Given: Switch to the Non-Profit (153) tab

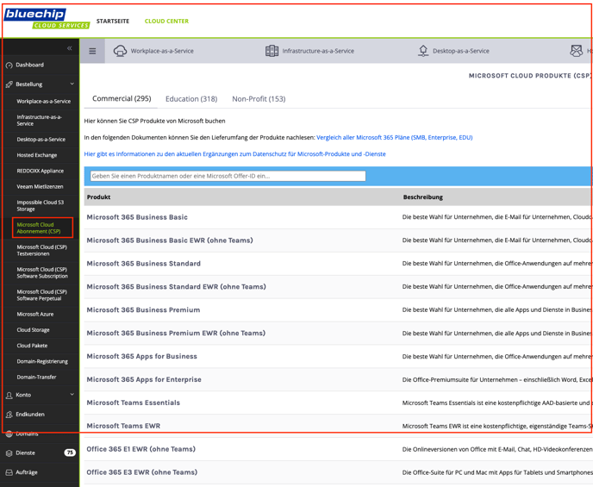Looking at the screenshot, I should pyautogui.click(x=259, y=99).
